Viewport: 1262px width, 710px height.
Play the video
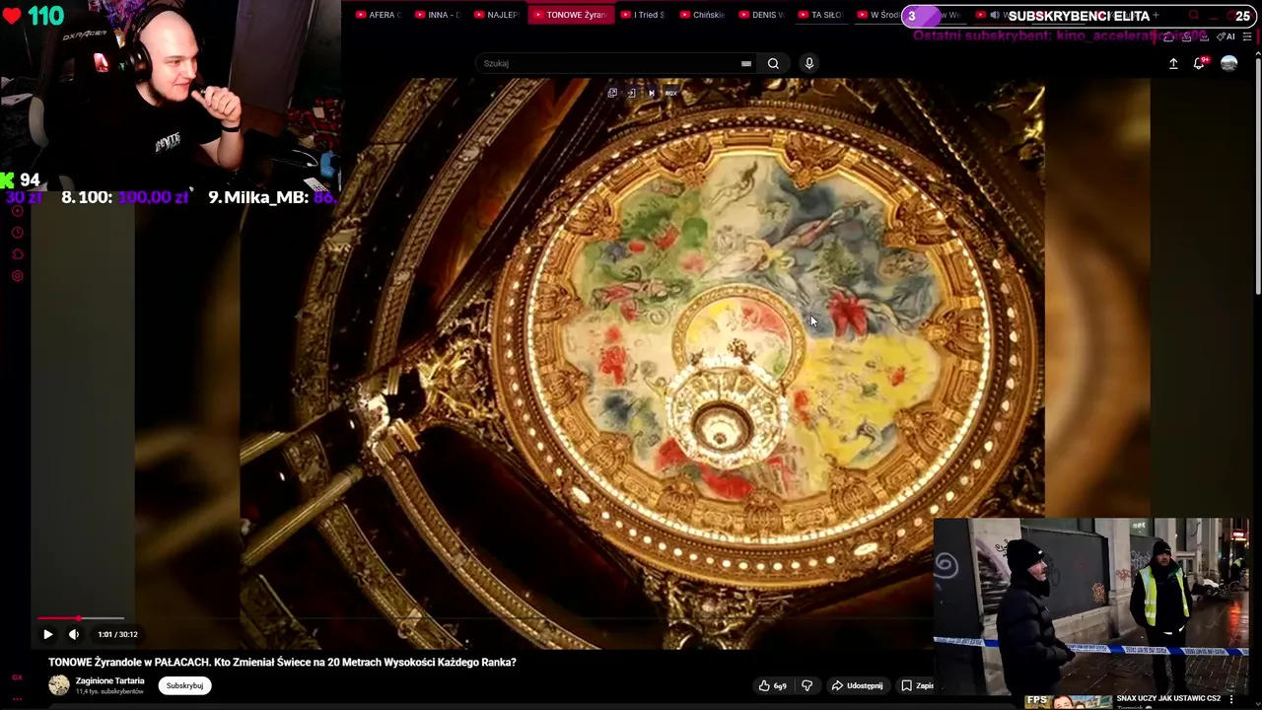click(47, 634)
